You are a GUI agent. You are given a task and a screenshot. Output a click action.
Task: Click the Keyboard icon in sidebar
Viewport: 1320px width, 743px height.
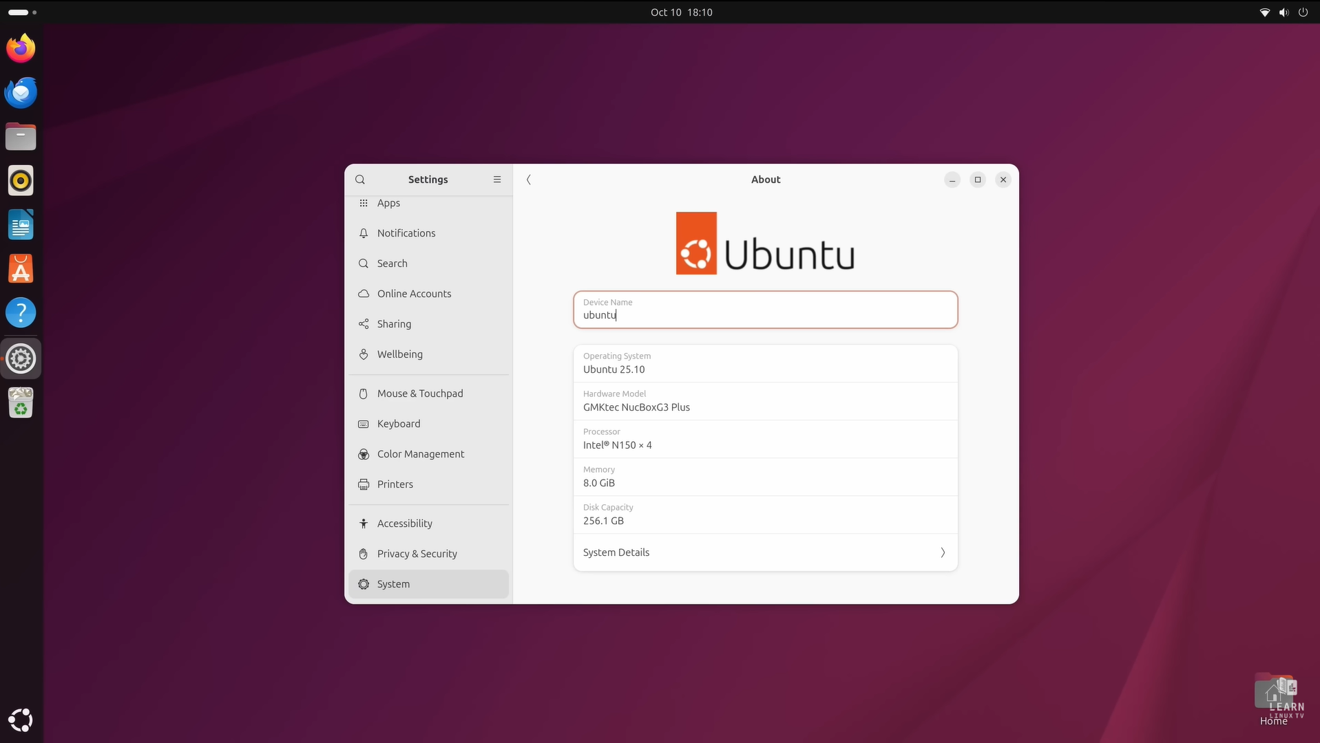pos(364,424)
